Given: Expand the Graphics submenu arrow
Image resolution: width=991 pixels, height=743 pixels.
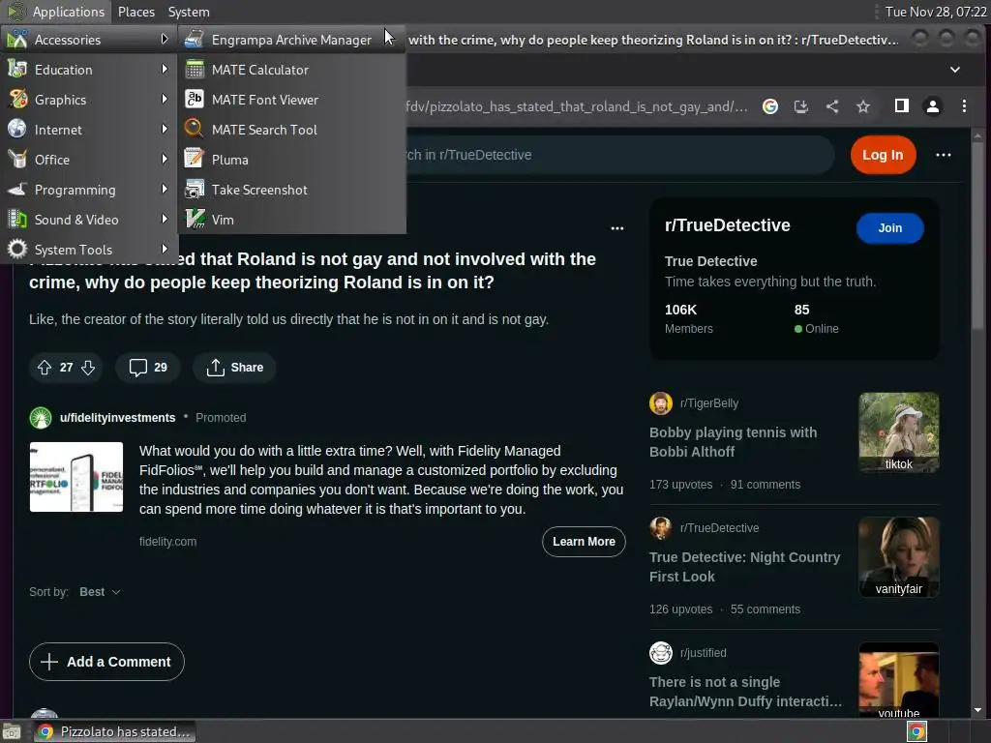Looking at the screenshot, I should 165,99.
